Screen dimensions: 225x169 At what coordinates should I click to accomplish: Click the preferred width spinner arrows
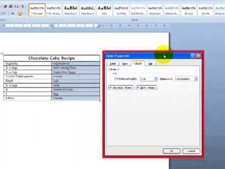(x=156, y=79)
